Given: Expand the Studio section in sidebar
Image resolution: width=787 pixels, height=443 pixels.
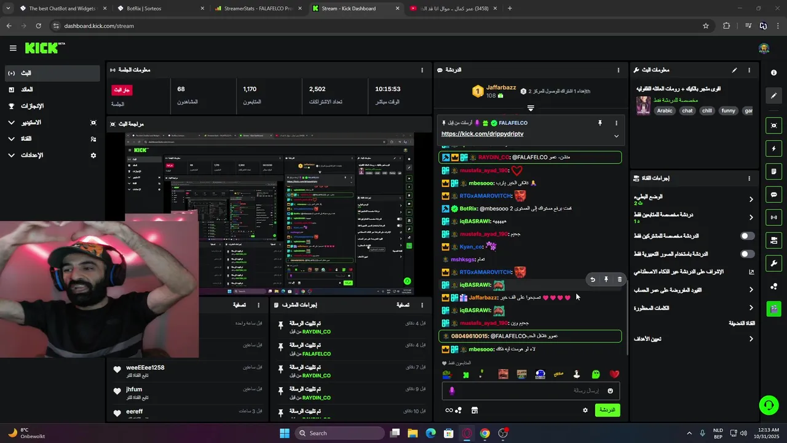Looking at the screenshot, I should 11,122.
